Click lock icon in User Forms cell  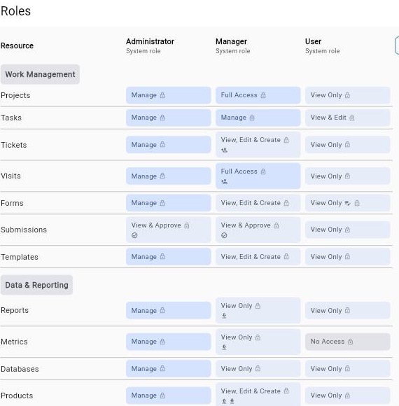357,203
